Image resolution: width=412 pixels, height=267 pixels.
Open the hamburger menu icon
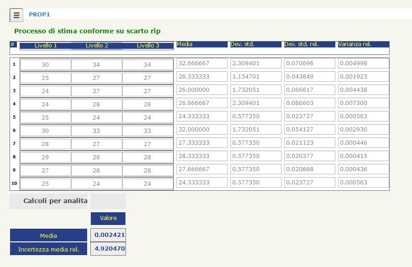tap(16, 15)
